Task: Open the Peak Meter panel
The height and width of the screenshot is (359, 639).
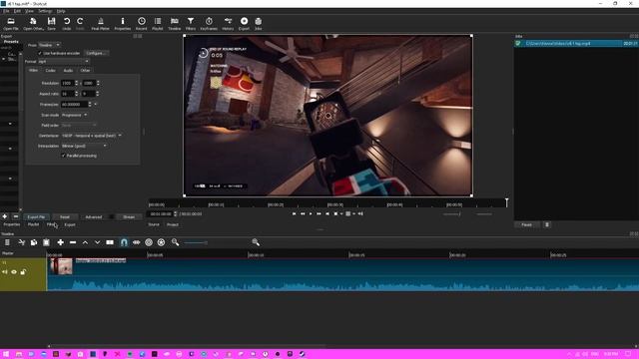Action: tap(100, 24)
